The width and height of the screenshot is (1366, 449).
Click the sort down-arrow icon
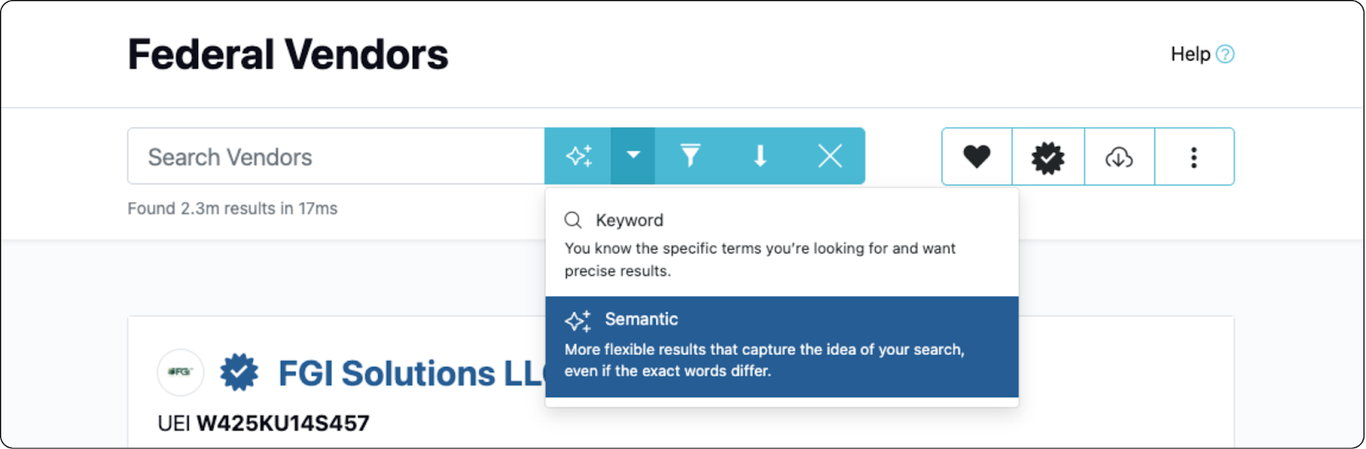pos(760,156)
